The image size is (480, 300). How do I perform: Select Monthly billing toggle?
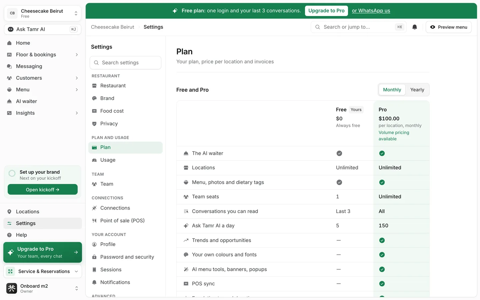tap(392, 90)
